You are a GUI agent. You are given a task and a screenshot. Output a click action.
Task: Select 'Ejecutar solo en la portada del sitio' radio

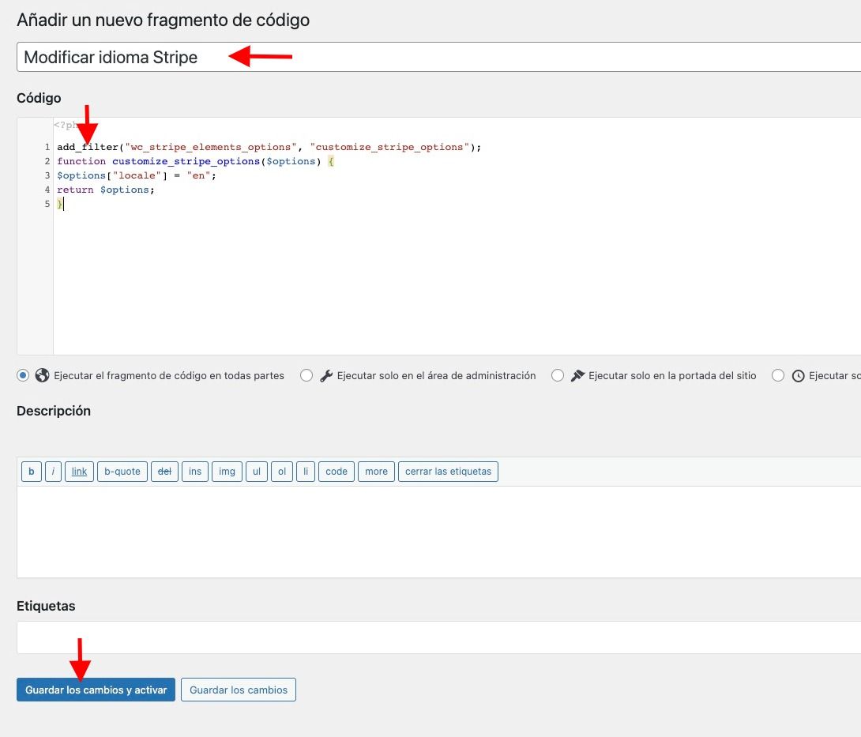(x=558, y=375)
